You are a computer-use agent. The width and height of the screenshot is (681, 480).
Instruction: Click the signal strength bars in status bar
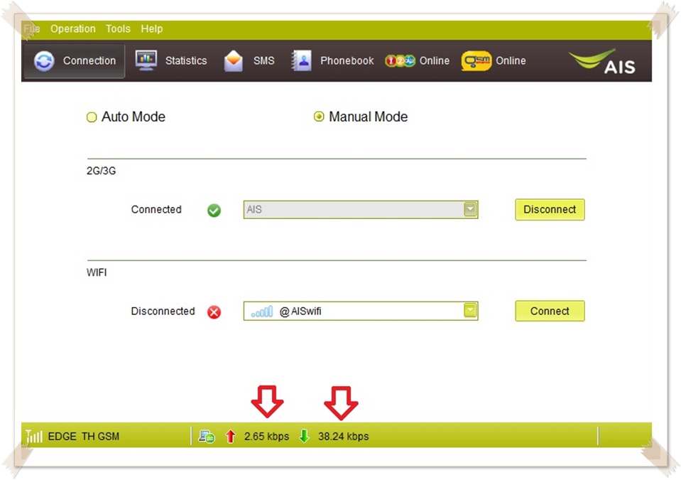click(34, 436)
